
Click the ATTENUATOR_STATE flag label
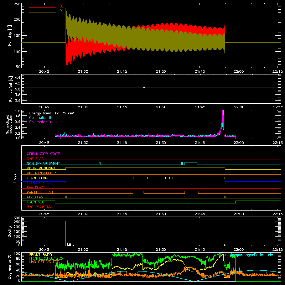coord(43,154)
